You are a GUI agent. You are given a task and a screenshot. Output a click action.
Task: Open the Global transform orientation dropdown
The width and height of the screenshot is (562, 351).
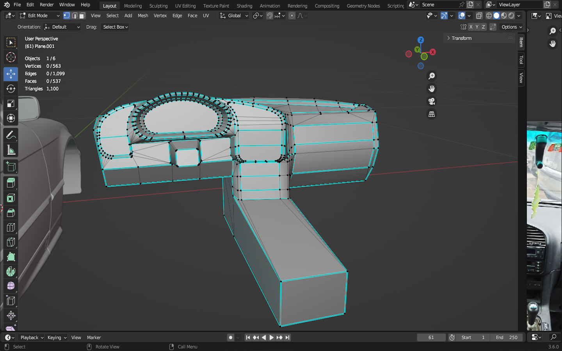click(x=234, y=16)
